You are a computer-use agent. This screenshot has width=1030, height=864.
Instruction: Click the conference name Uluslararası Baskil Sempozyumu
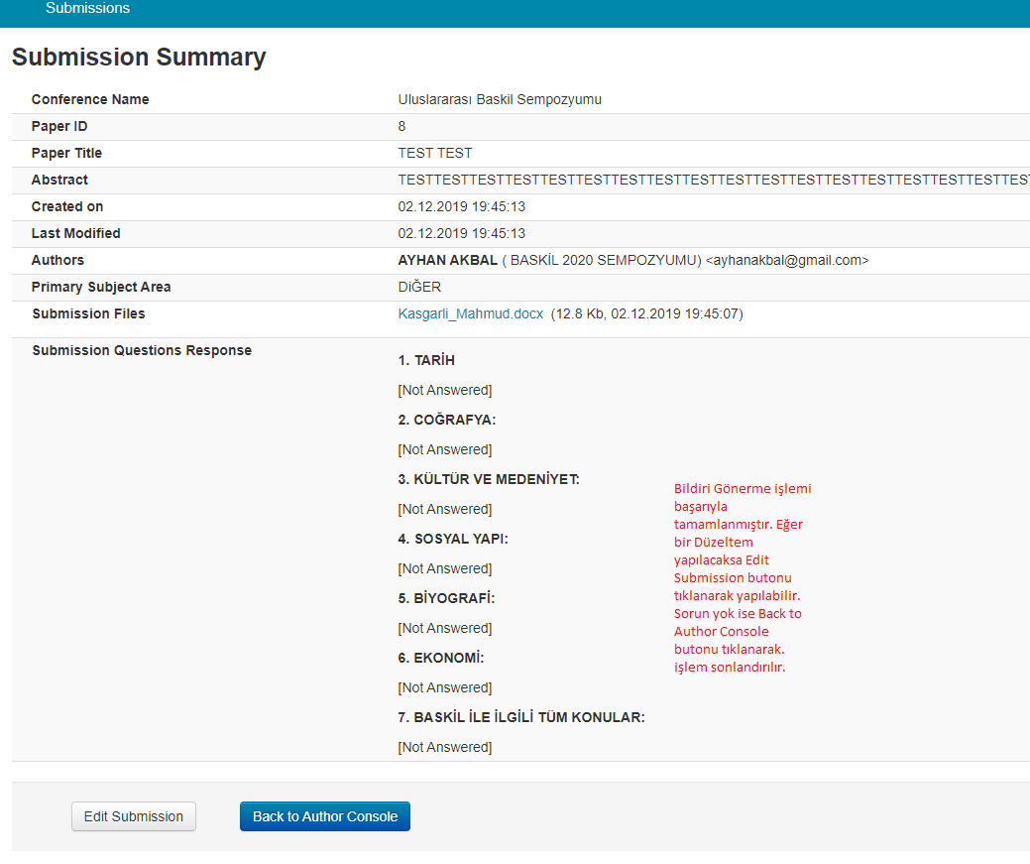[500, 100]
